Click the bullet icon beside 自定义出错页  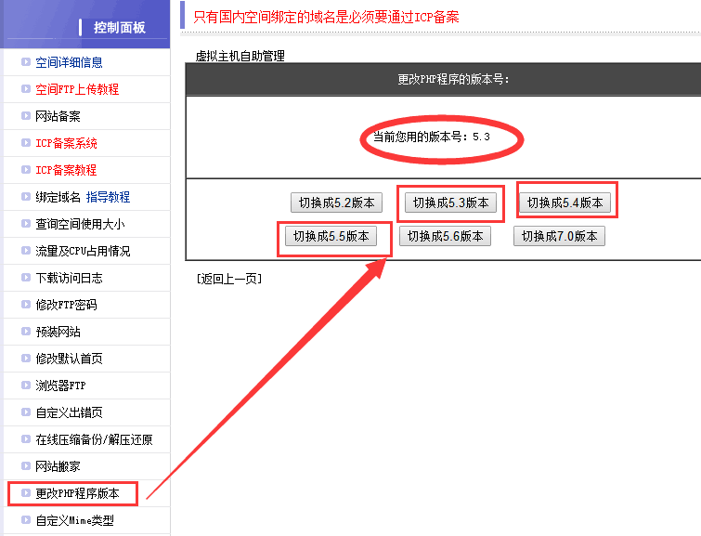(26, 412)
